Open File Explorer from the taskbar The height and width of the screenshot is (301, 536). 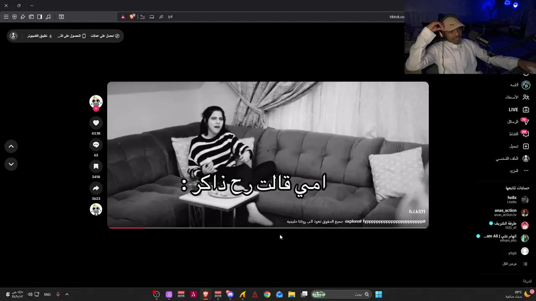pyautogui.click(x=292, y=294)
